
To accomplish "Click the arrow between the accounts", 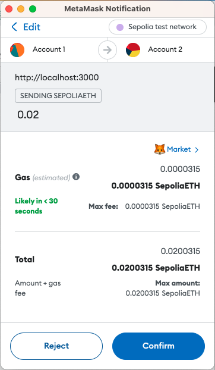I will [x=107, y=50].
